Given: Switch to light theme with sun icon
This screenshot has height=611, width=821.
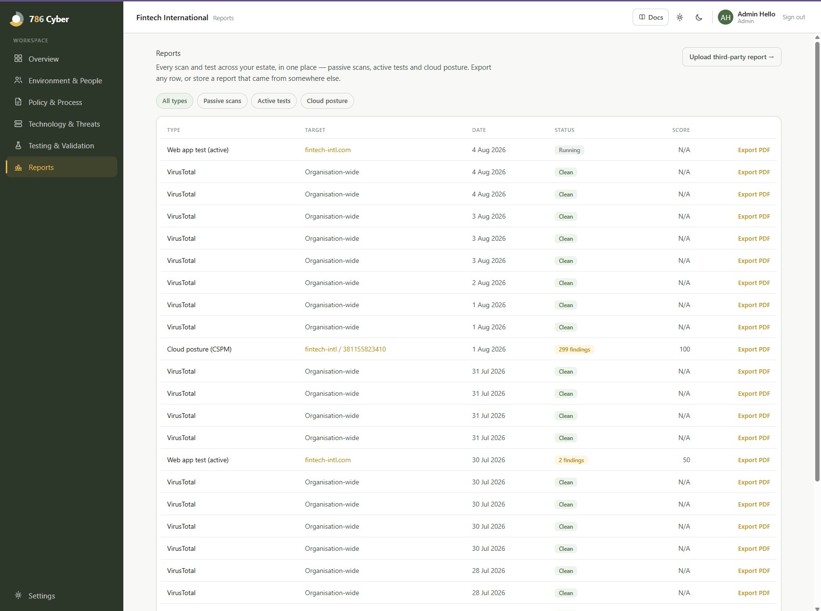Looking at the screenshot, I should pos(680,17).
